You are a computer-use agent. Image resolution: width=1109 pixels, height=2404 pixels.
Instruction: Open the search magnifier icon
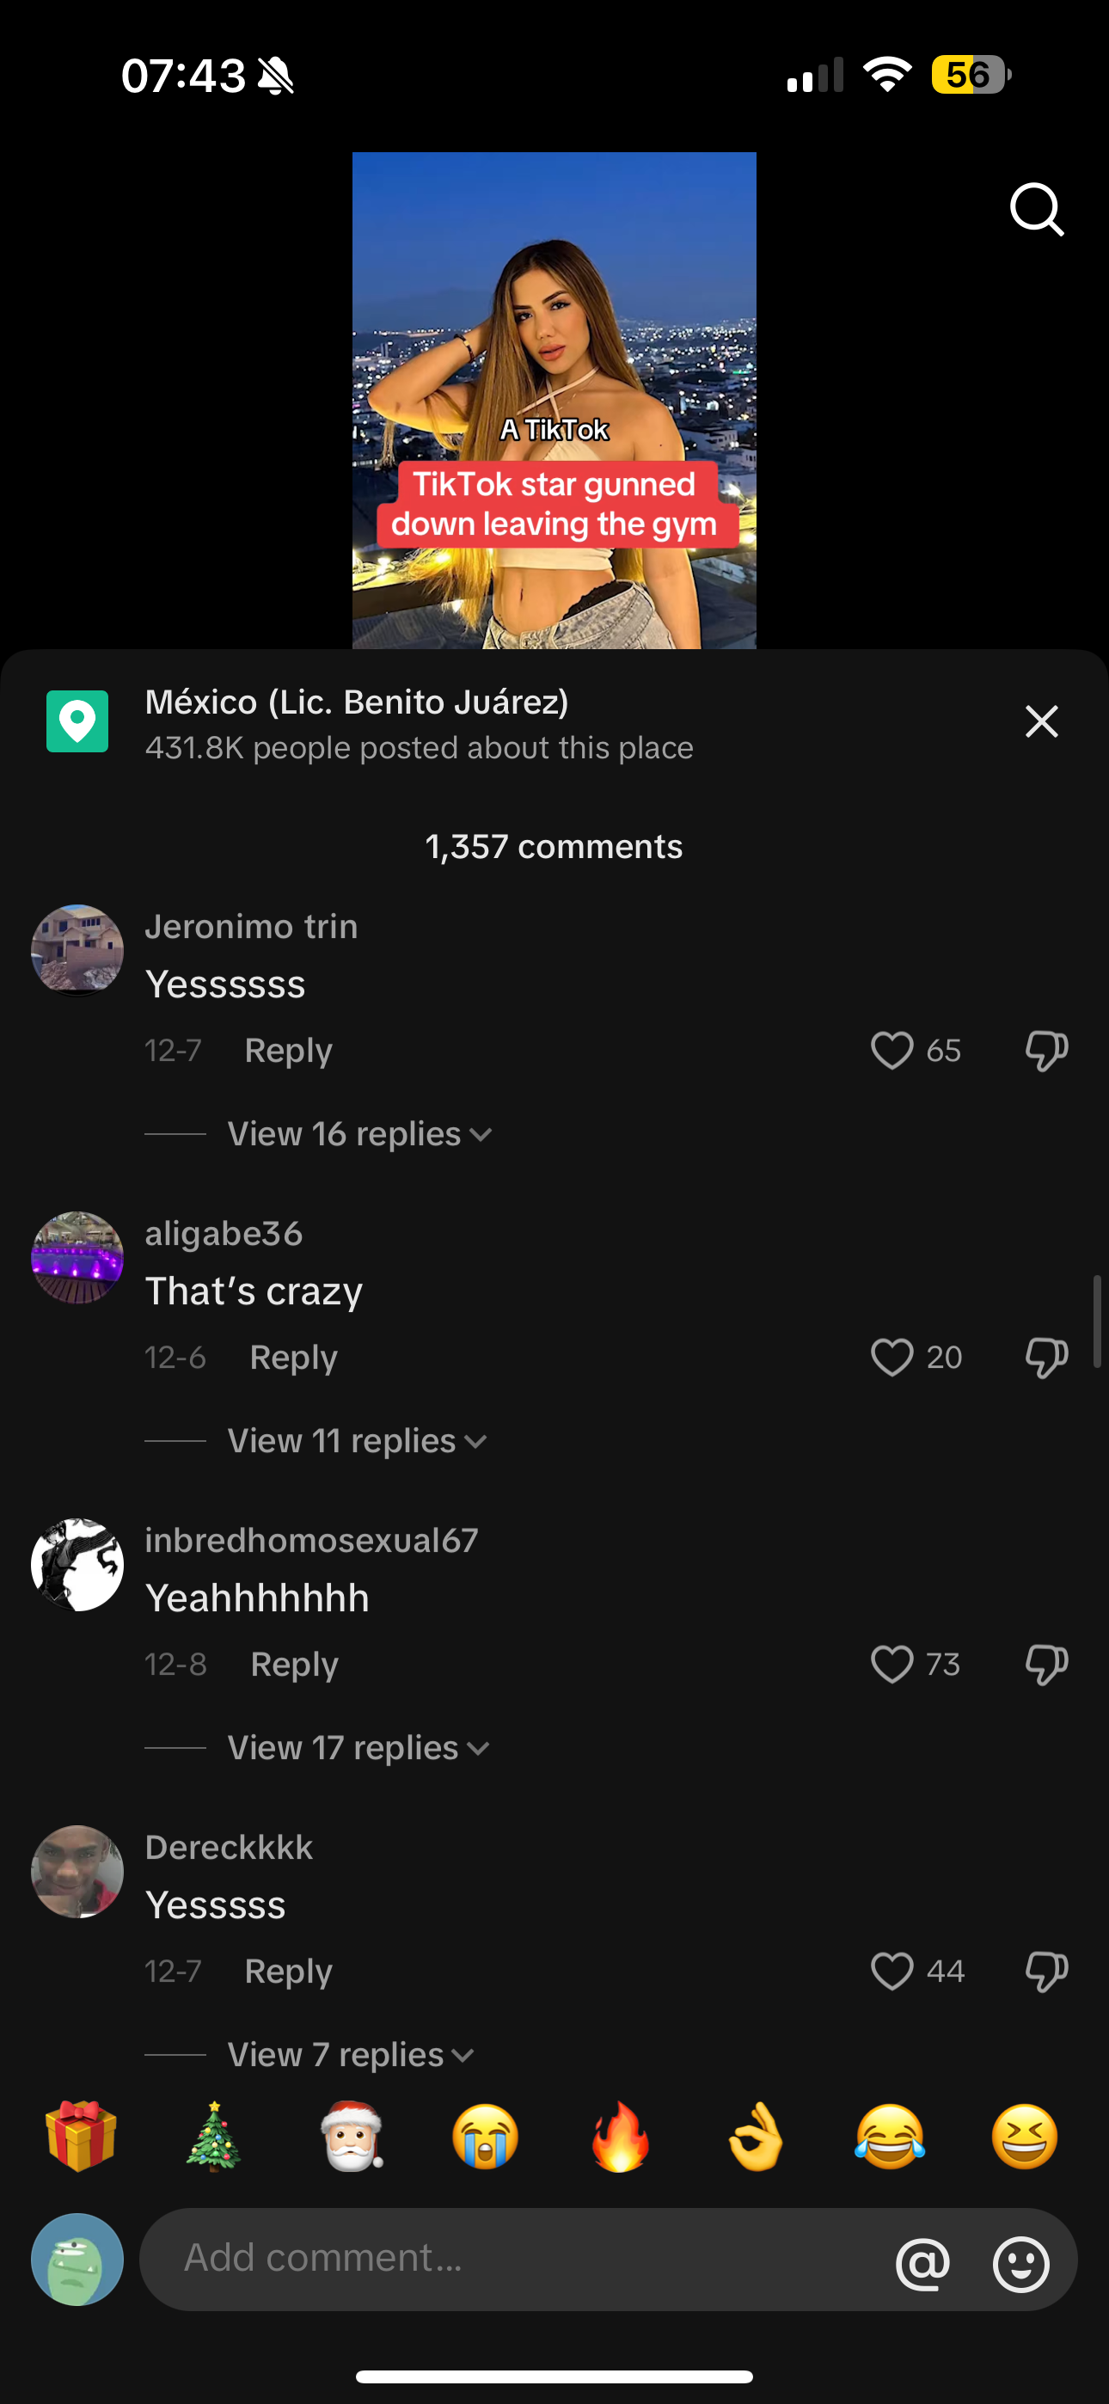pyautogui.click(x=1037, y=209)
